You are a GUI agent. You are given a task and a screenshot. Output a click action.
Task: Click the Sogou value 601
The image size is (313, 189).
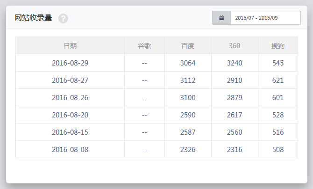(x=278, y=98)
